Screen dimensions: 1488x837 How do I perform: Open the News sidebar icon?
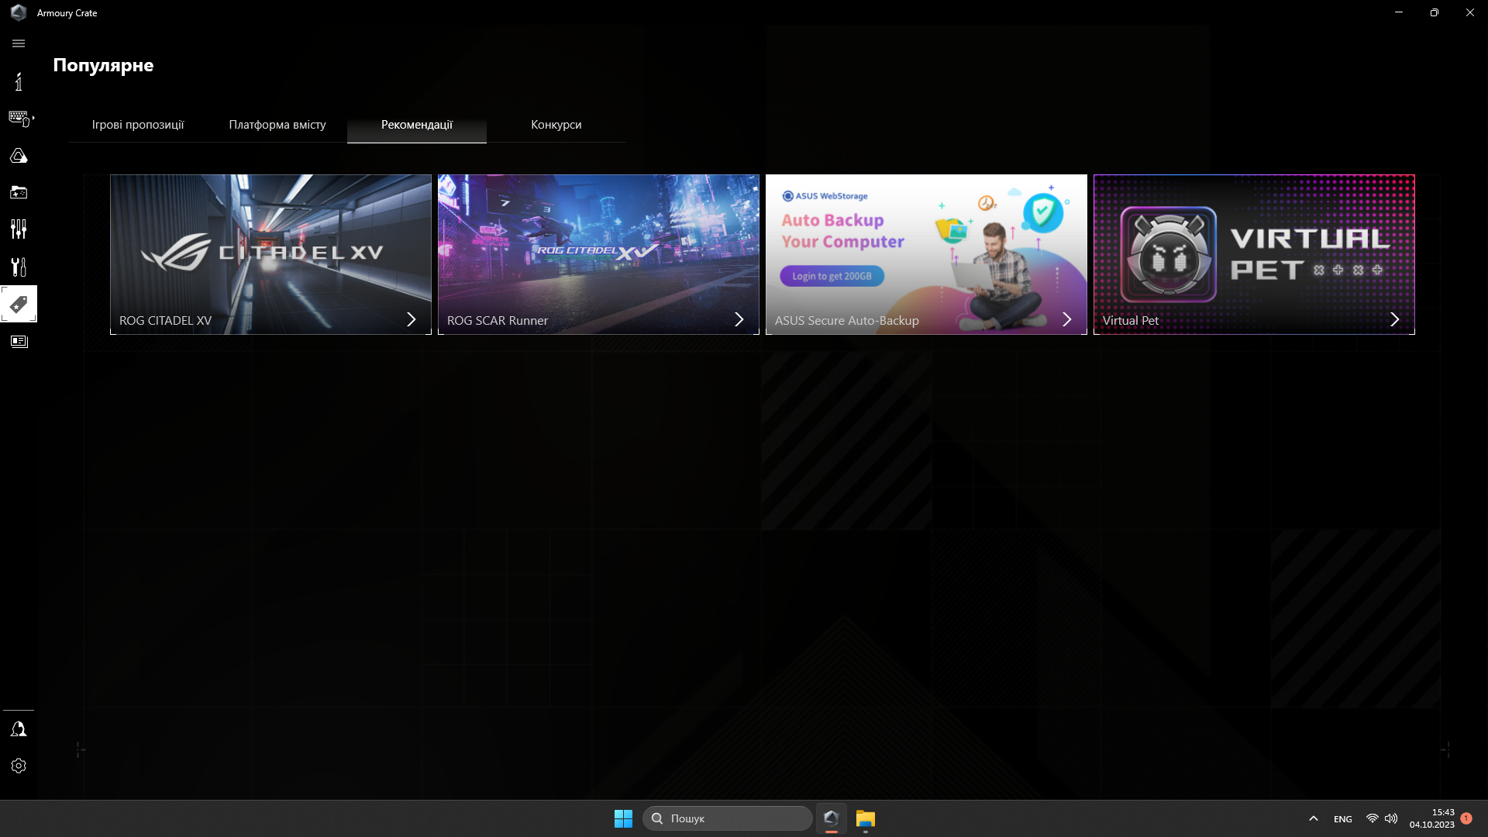click(19, 342)
